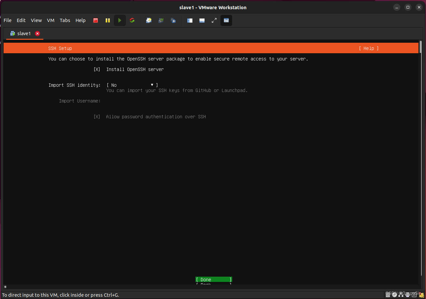Viewport: 426px width, 299px height.
Task: Enter full screen mode with the arrows icon
Action: pyautogui.click(x=214, y=20)
